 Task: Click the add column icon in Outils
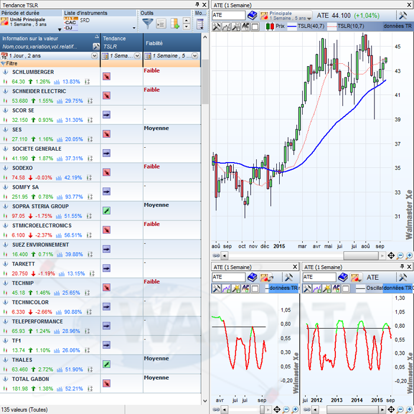pos(175,24)
